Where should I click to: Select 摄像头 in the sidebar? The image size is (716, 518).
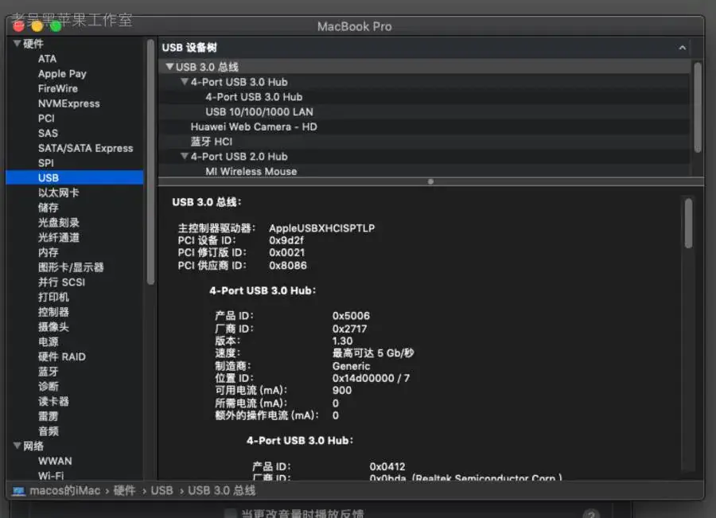pyautogui.click(x=53, y=327)
